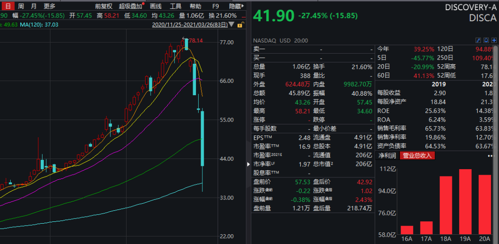
Task: Click the 20日 -20.99% performance value
Action: click(x=423, y=67)
